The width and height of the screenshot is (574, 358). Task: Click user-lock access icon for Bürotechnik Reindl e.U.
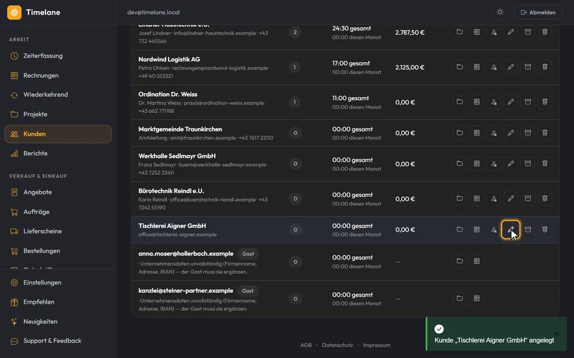click(494, 199)
